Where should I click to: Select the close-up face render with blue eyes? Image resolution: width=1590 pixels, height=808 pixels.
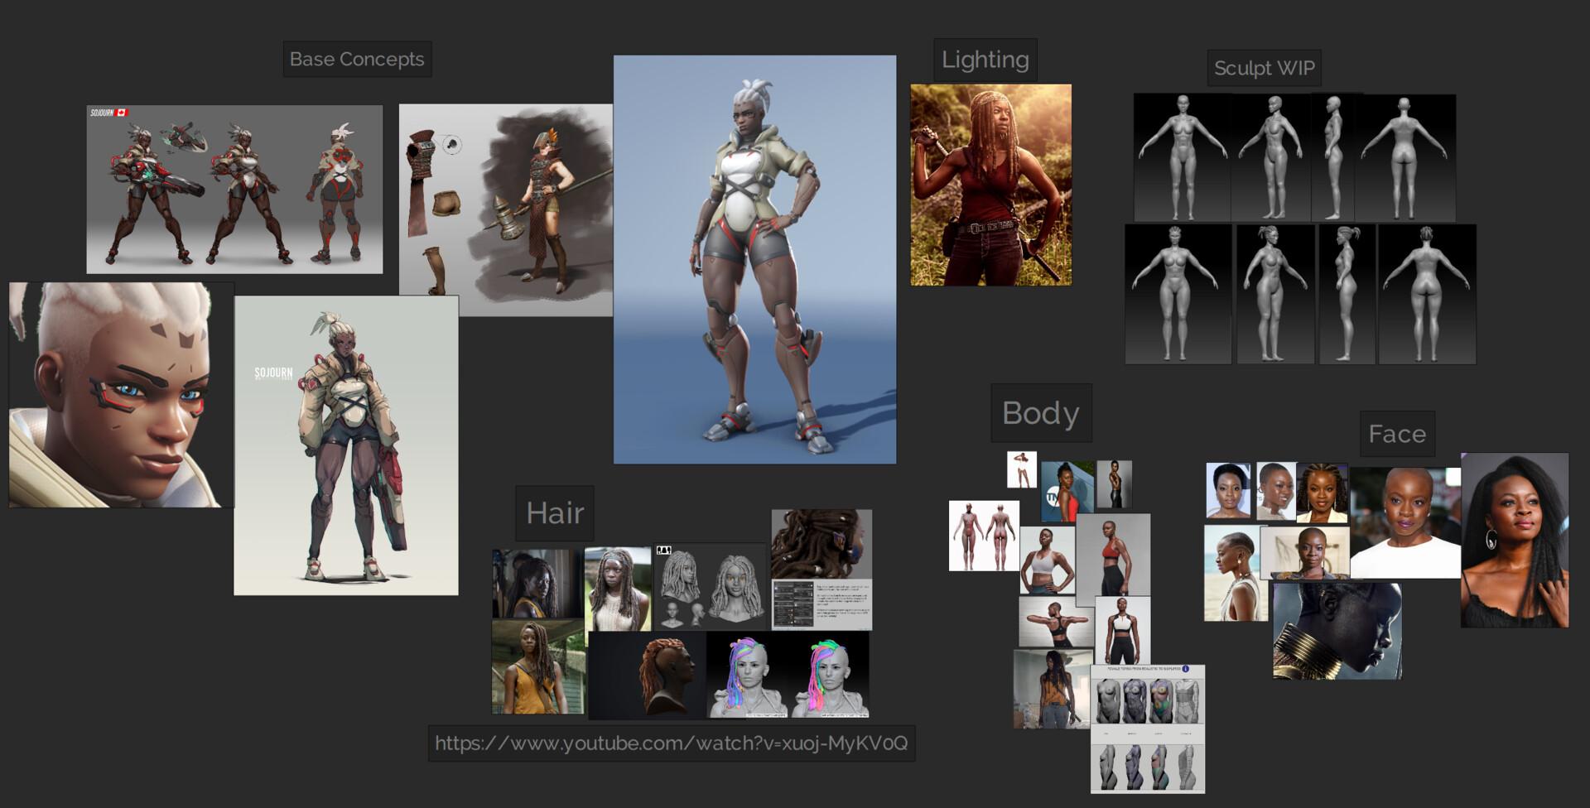(122, 395)
